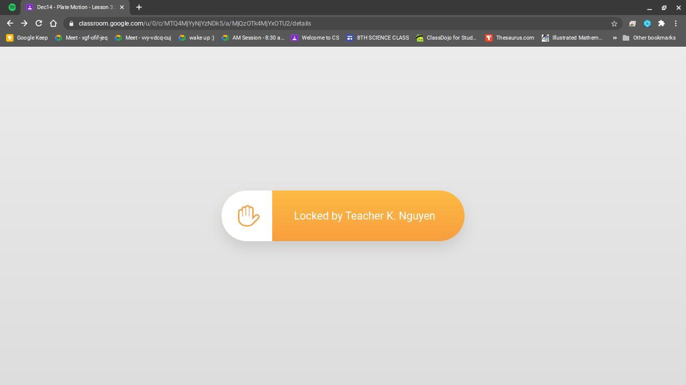686x385 pixels.
Task: Open the 8TH SCIENCE CLASS bookmark
Action: pos(378,38)
